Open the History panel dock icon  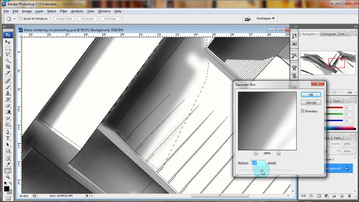294,36
